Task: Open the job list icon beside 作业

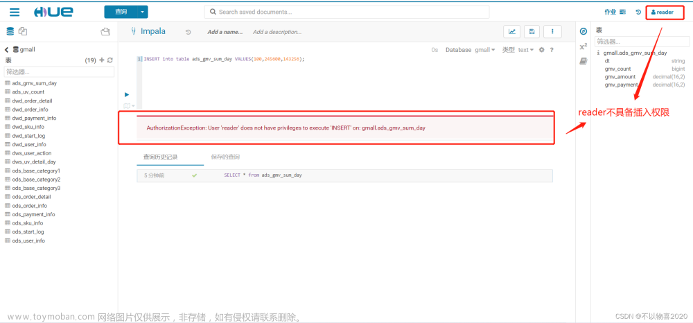Action: point(623,12)
